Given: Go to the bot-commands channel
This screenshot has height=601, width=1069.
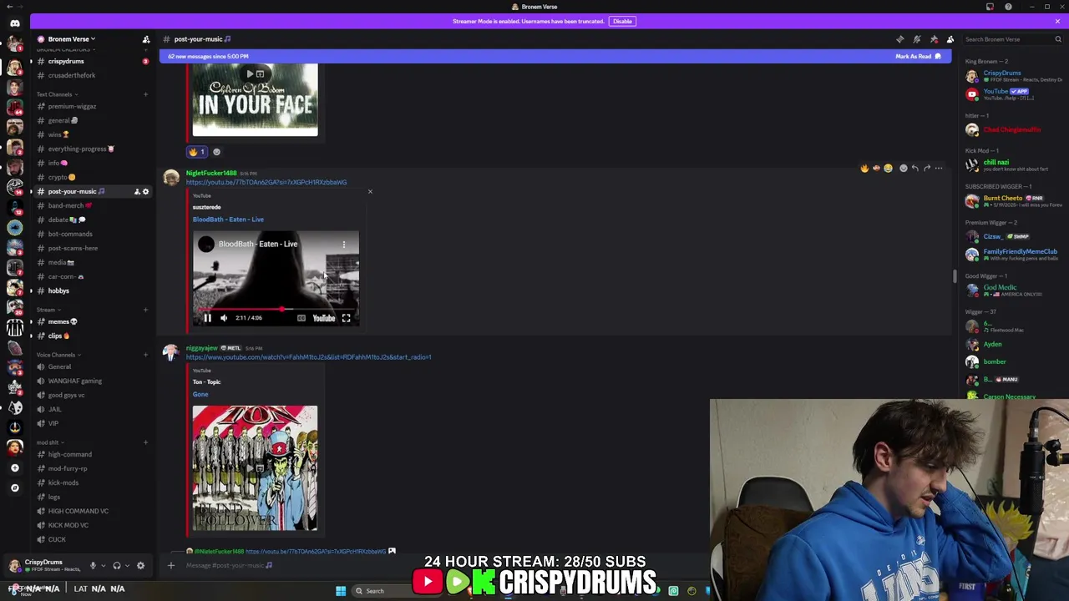Looking at the screenshot, I should point(89,235).
